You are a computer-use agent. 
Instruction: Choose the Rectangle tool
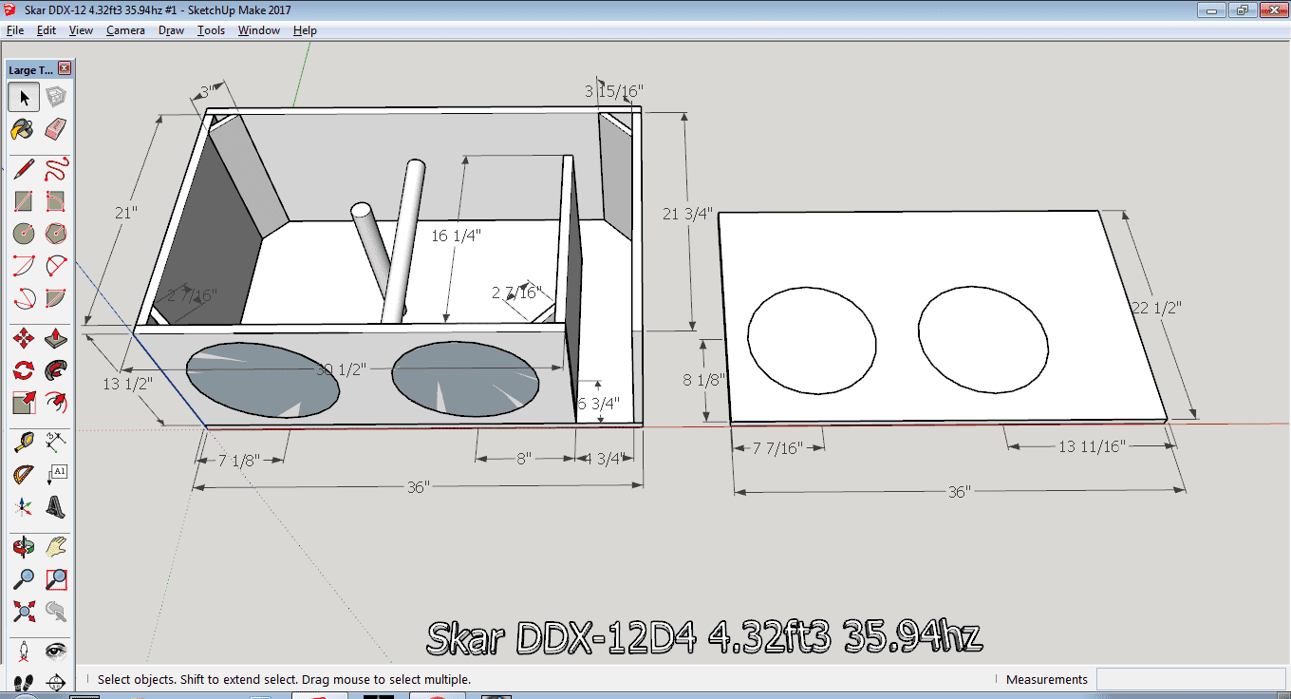tap(24, 201)
